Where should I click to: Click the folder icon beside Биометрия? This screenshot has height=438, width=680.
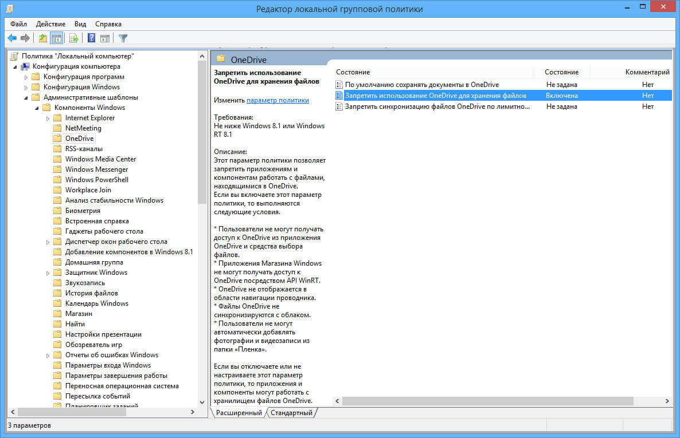(x=57, y=211)
